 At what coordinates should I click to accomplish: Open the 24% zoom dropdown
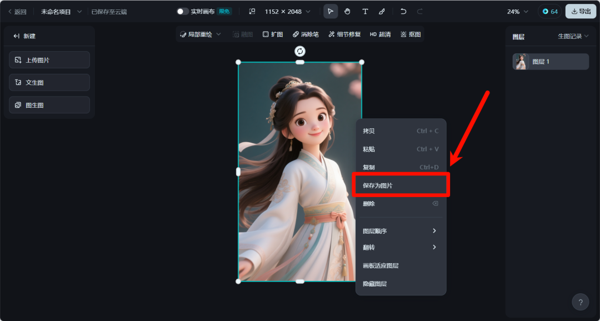click(x=517, y=12)
